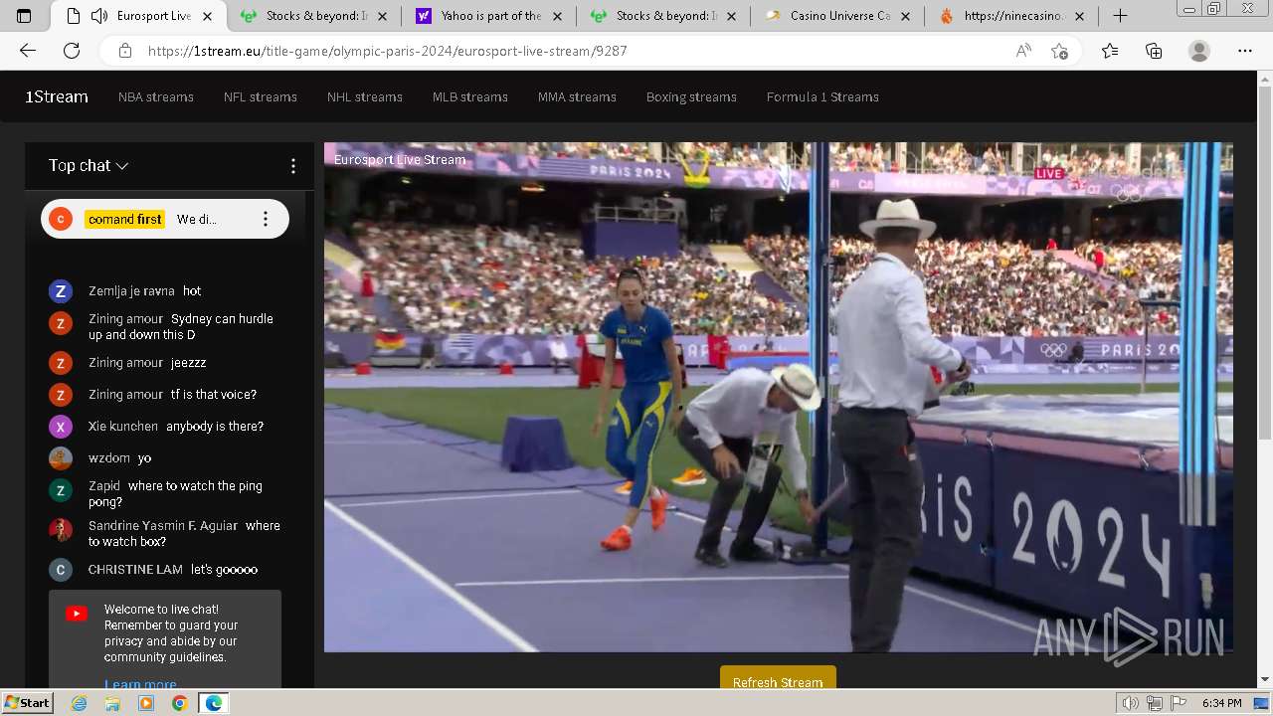The height and width of the screenshot is (716, 1273).
Task: Open the read aloud icon in the address bar
Action: tap(1023, 51)
